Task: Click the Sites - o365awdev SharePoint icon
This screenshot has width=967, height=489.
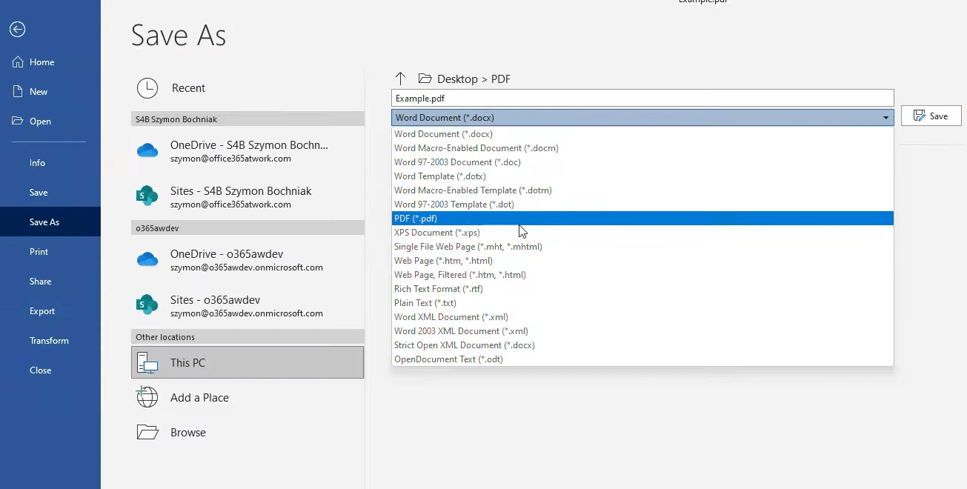Action: 147,305
